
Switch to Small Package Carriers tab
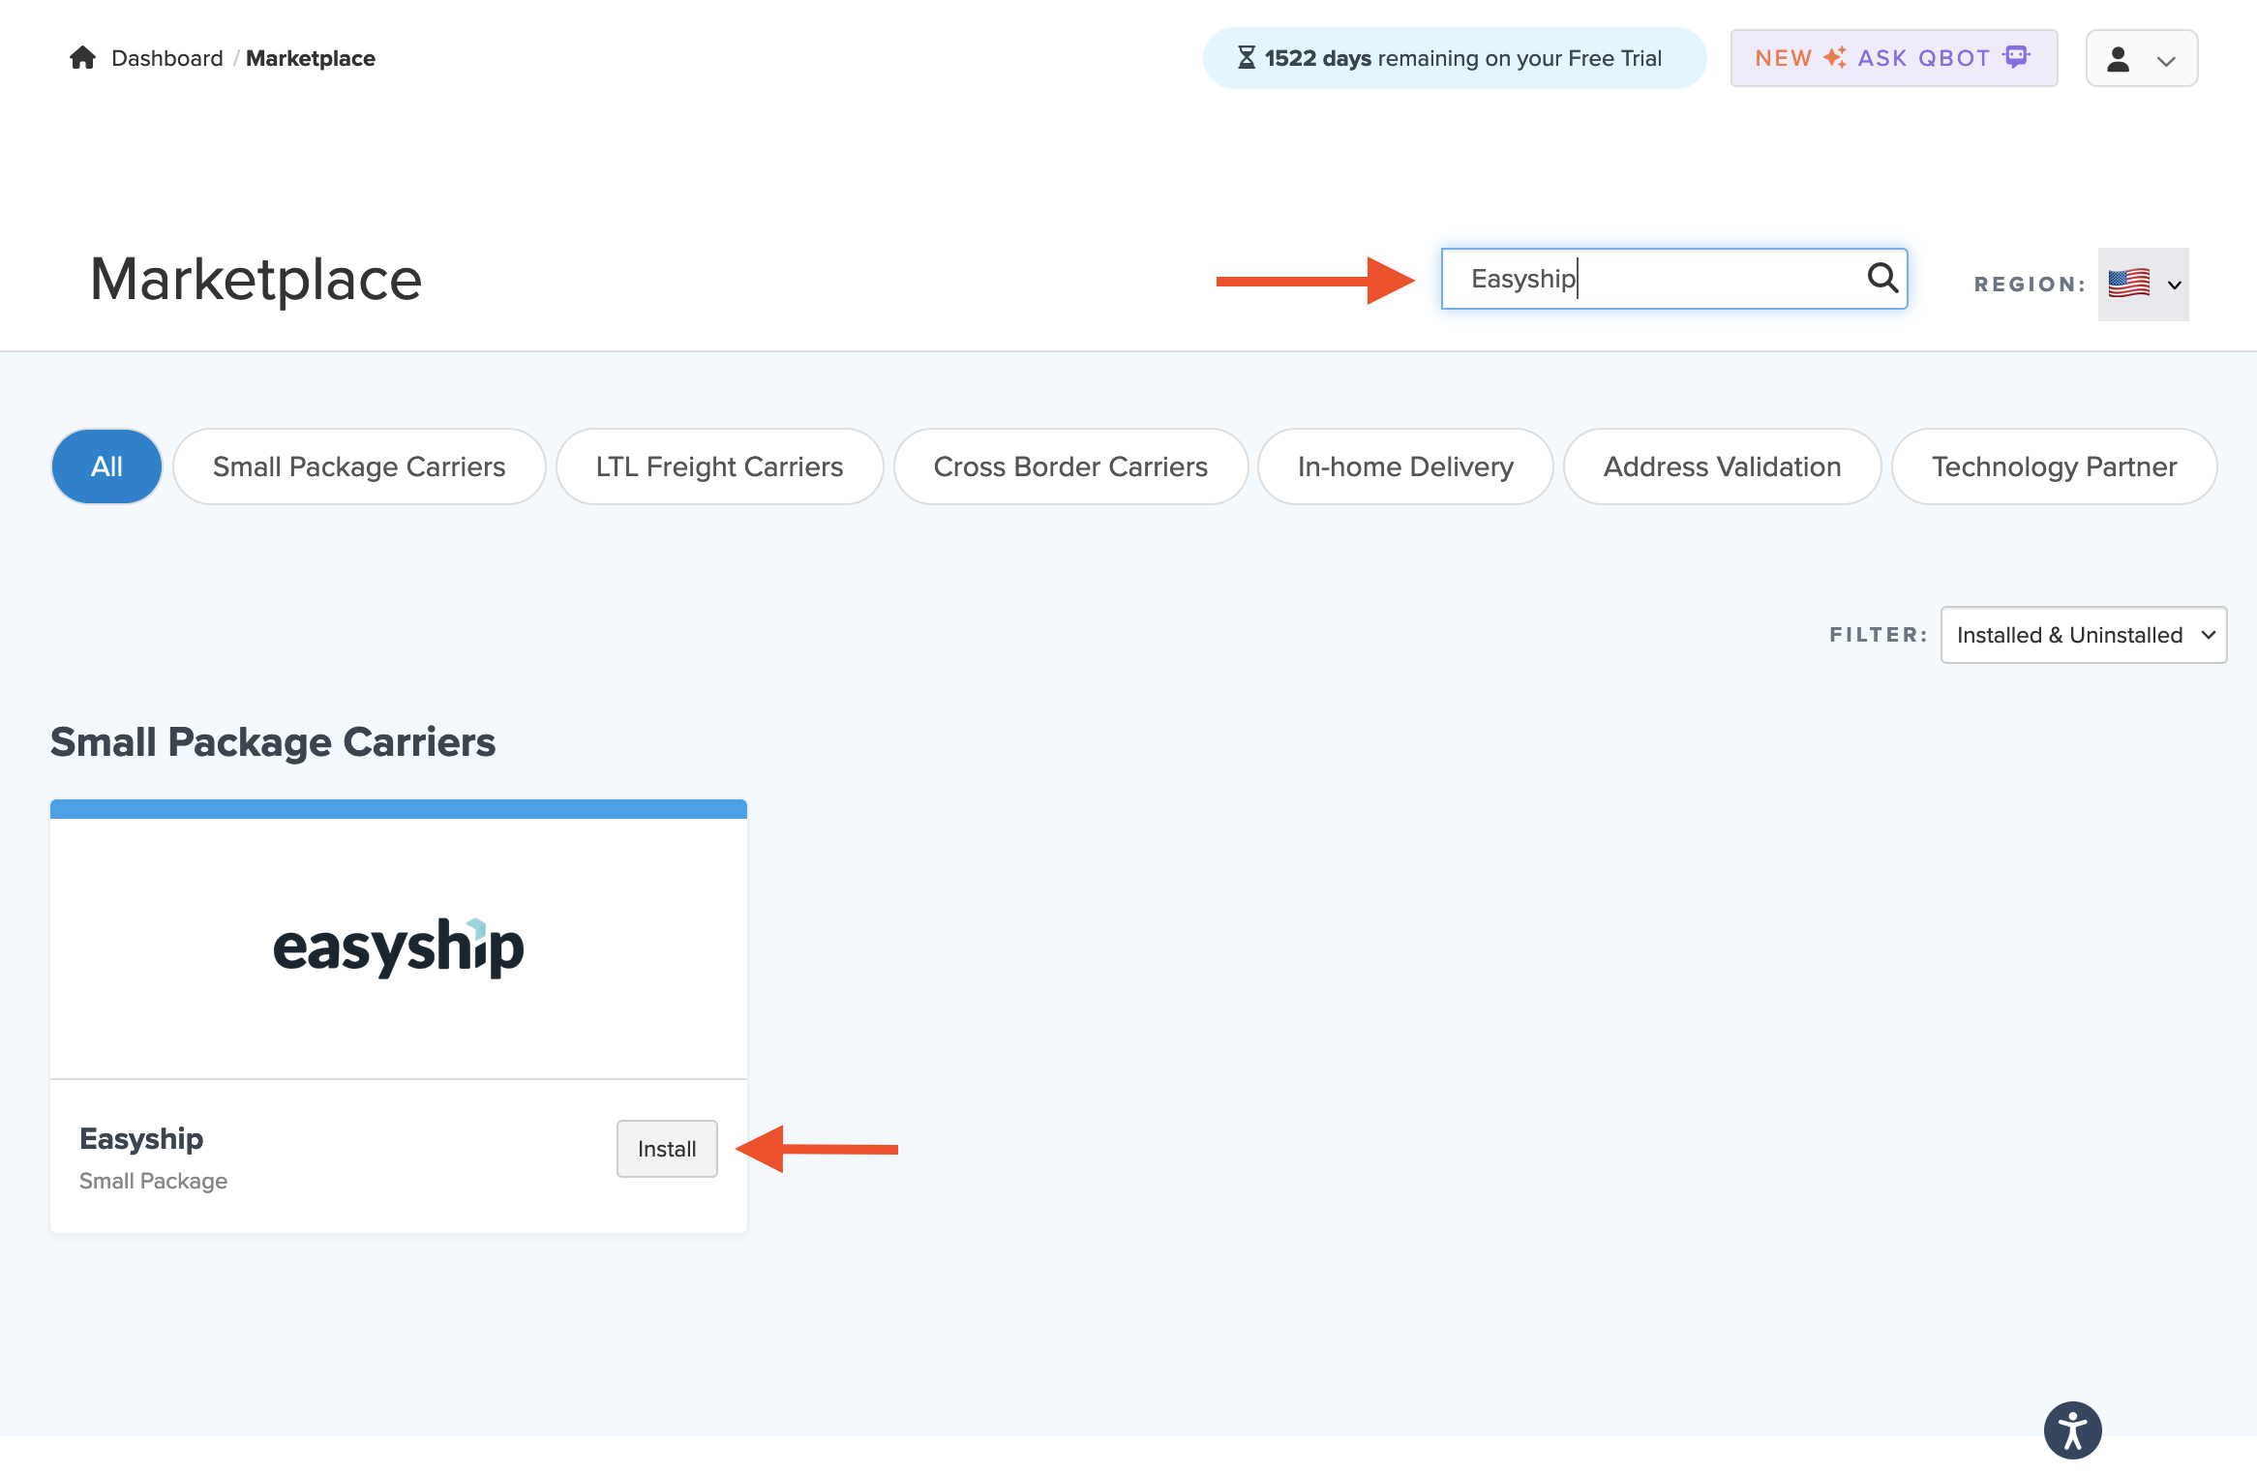pyautogui.click(x=359, y=466)
